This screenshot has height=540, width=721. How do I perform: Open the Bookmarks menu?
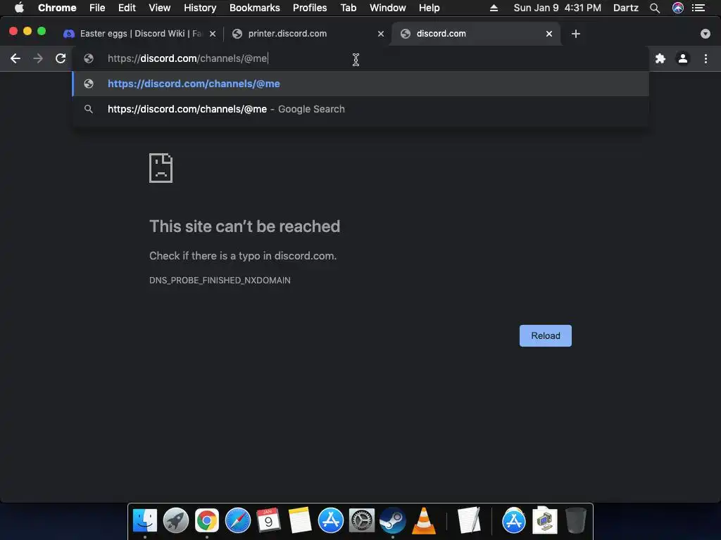[x=255, y=8]
